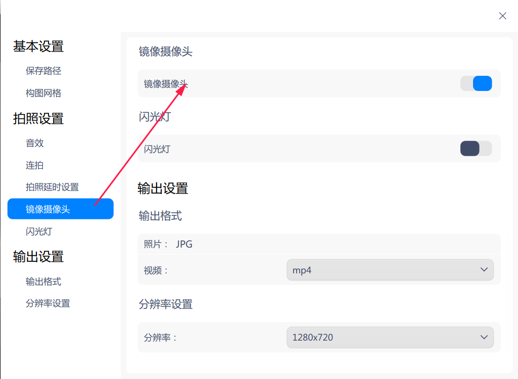Click the 输出格式 heading in content pane
Image resolution: width=518 pixels, height=379 pixels.
pos(160,216)
